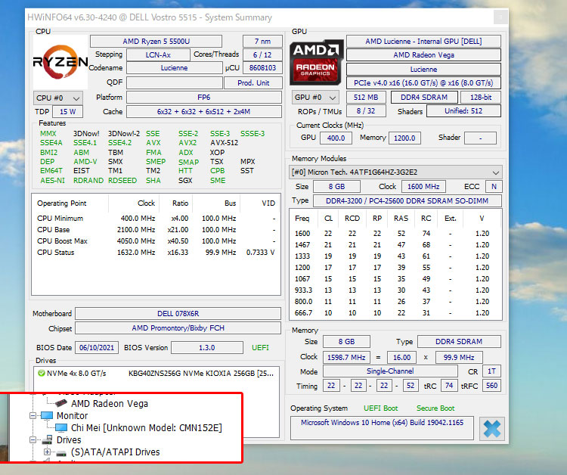Click the LCN-Ax stepping field
Viewport: 567px width, 475px height.
158,55
